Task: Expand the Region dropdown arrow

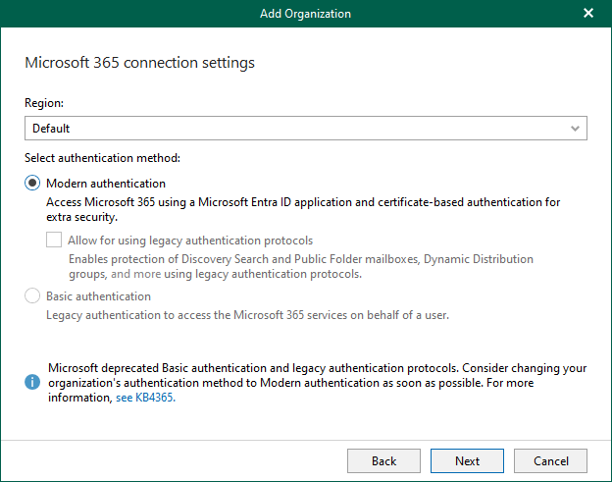Action: click(575, 129)
